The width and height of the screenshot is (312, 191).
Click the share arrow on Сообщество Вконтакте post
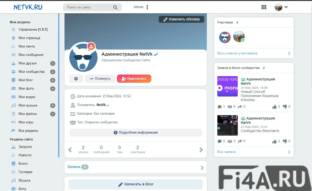coord(240,141)
